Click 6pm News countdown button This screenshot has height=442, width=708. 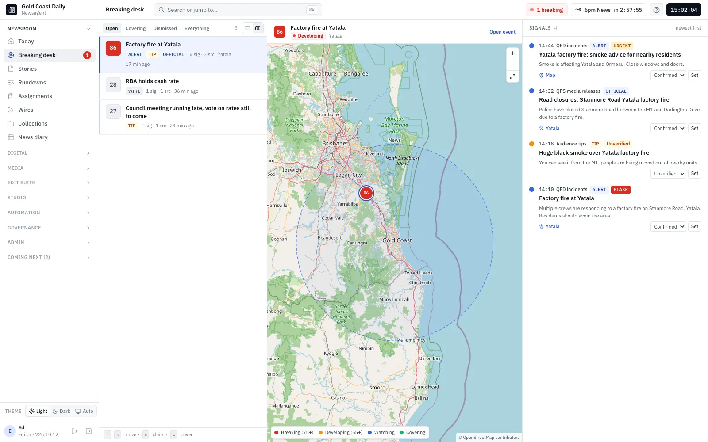click(609, 10)
